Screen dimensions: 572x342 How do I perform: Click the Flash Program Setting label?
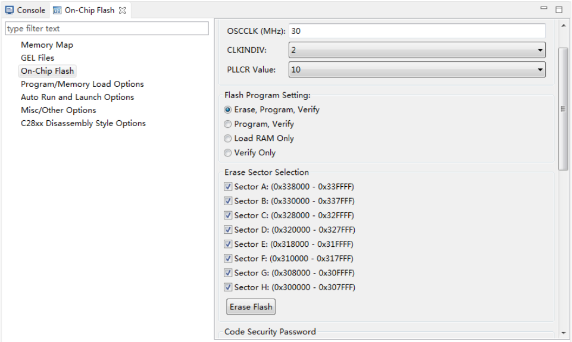pos(267,95)
